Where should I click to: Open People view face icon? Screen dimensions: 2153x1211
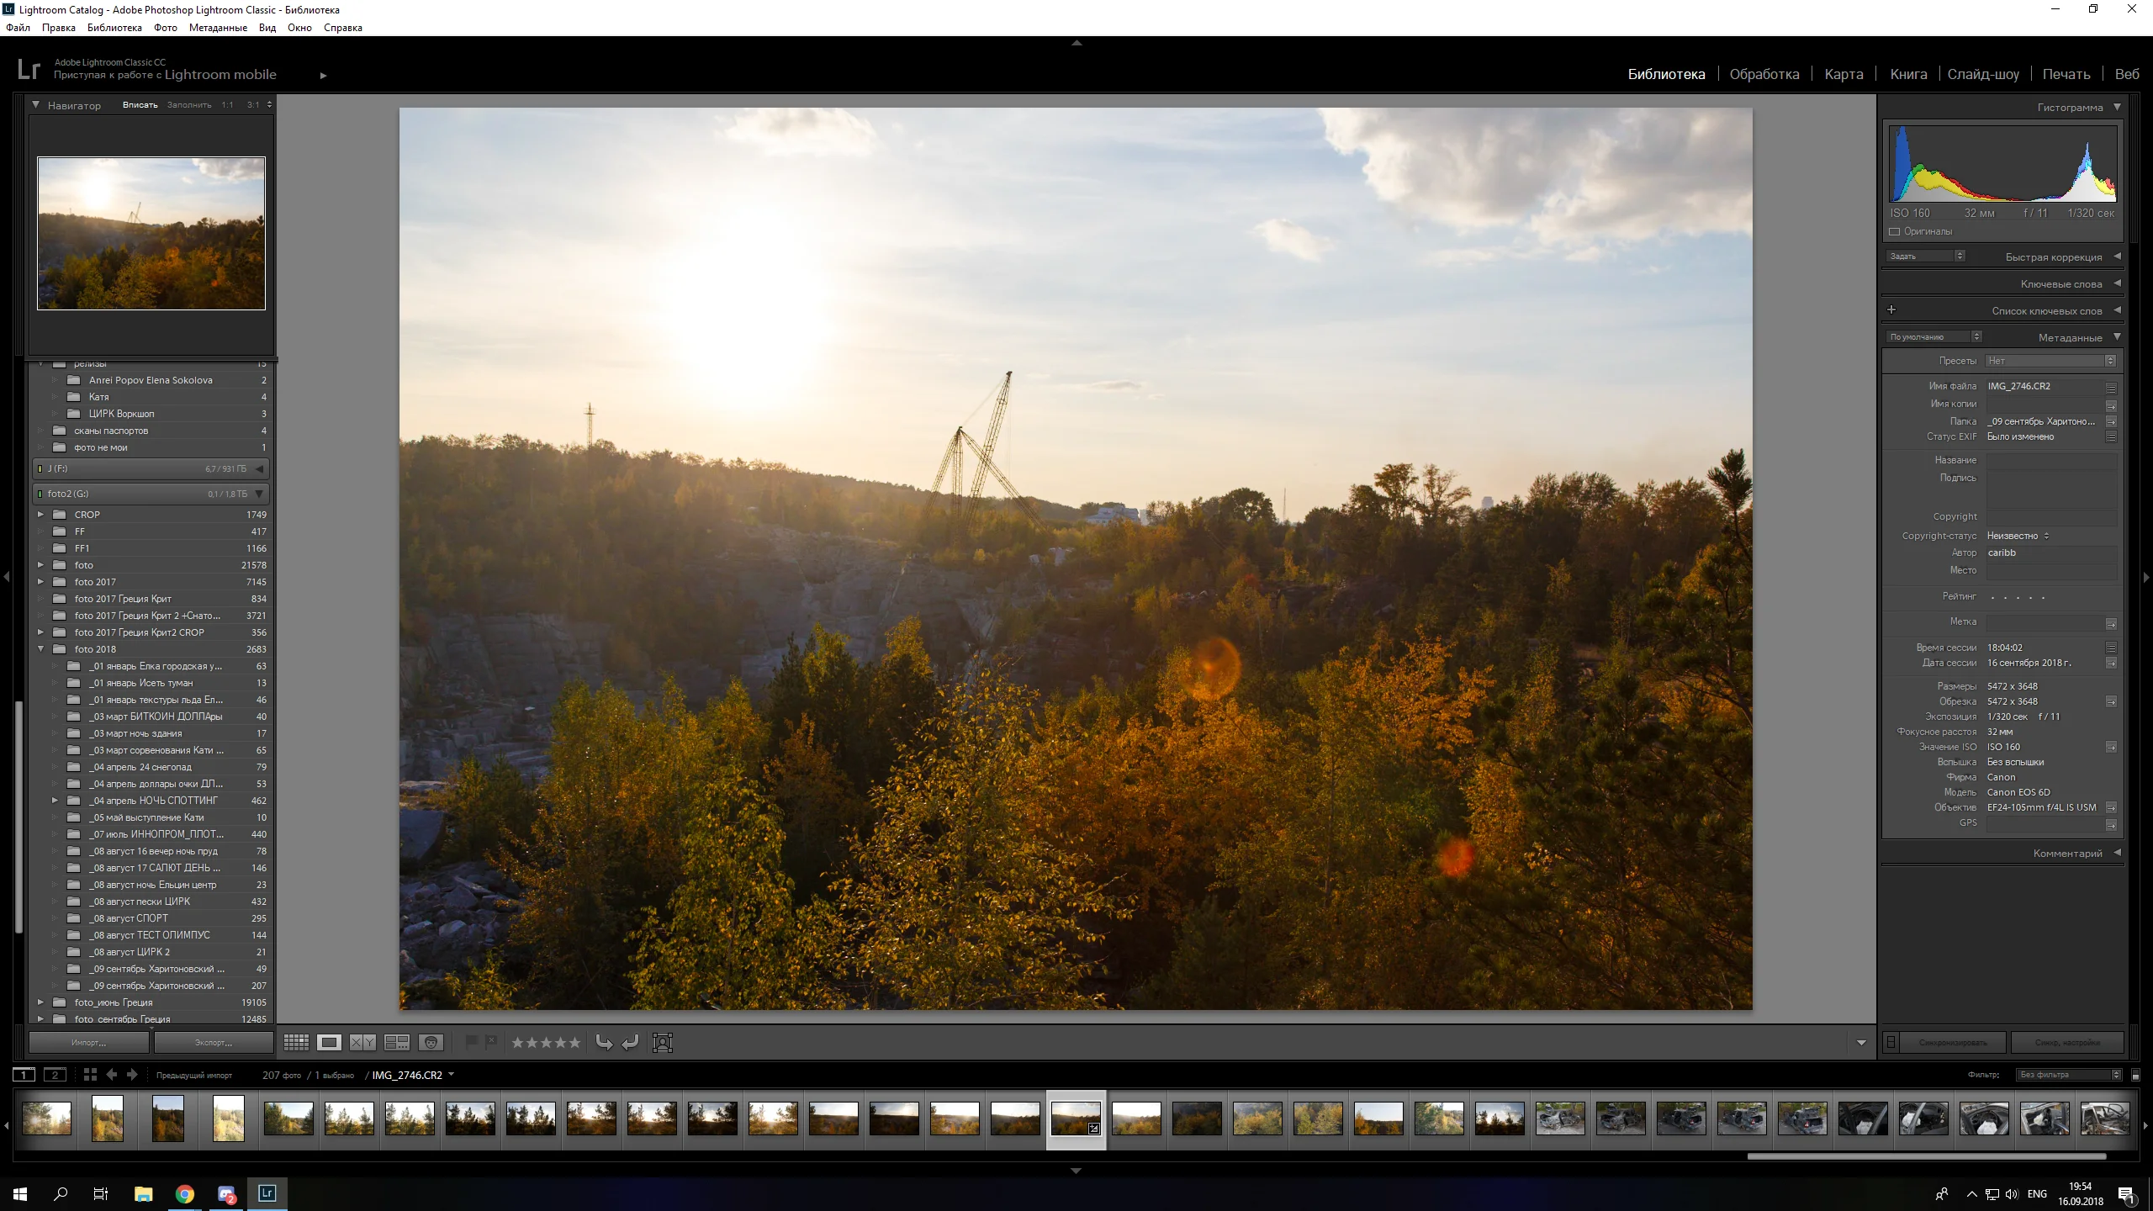tap(431, 1043)
